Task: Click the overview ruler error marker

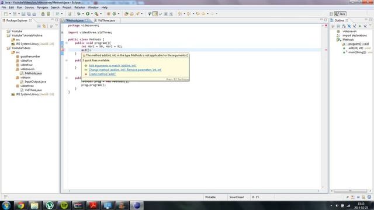Action: click(326, 50)
